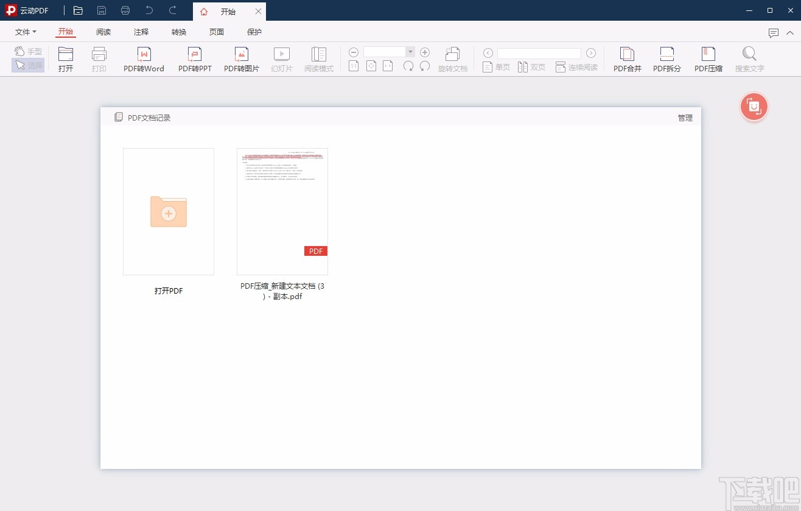Click the 搜索文字 search tool
801x511 pixels.
coord(749,60)
